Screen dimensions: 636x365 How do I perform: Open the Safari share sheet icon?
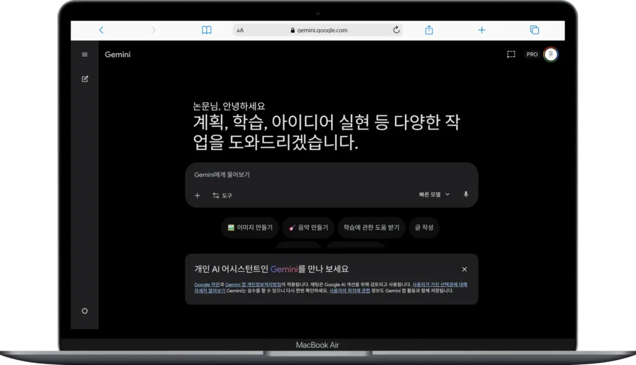[429, 30]
